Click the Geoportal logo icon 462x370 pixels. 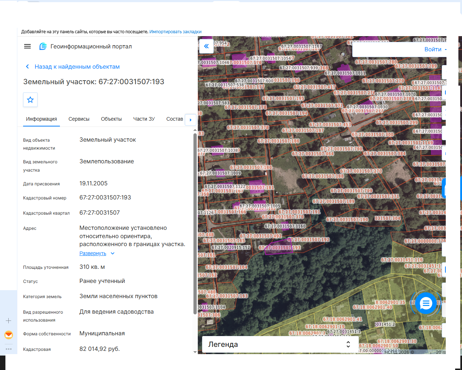point(43,46)
